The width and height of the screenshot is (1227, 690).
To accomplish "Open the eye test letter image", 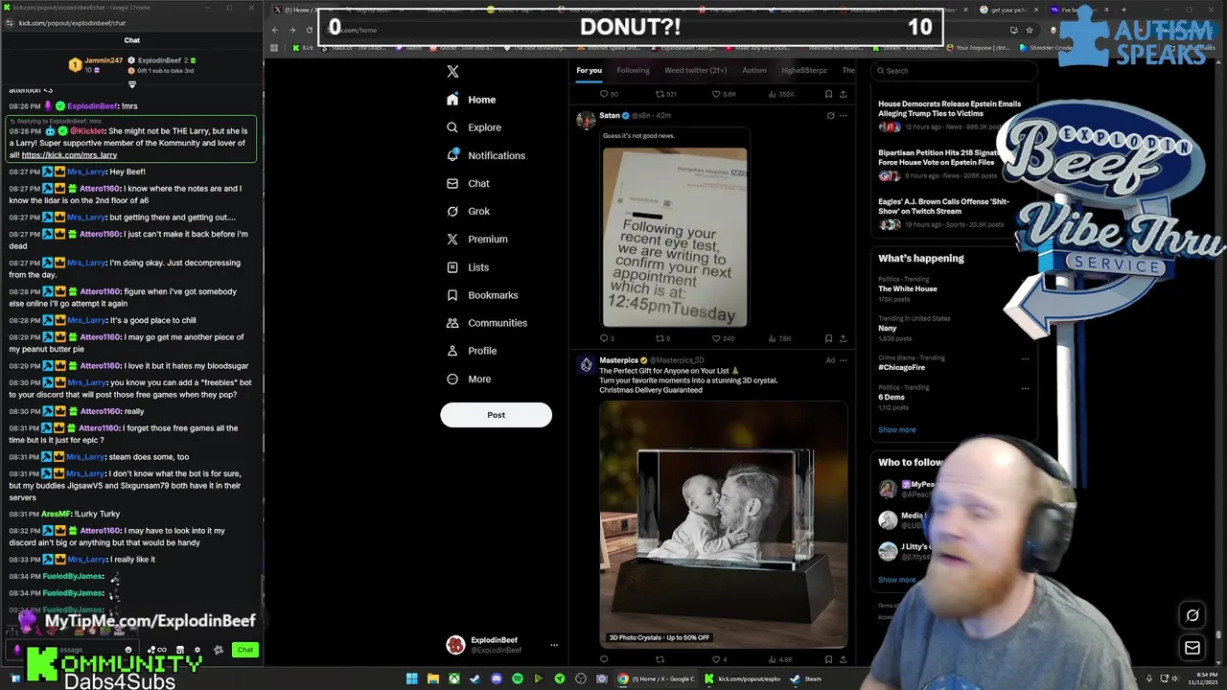I will (675, 237).
